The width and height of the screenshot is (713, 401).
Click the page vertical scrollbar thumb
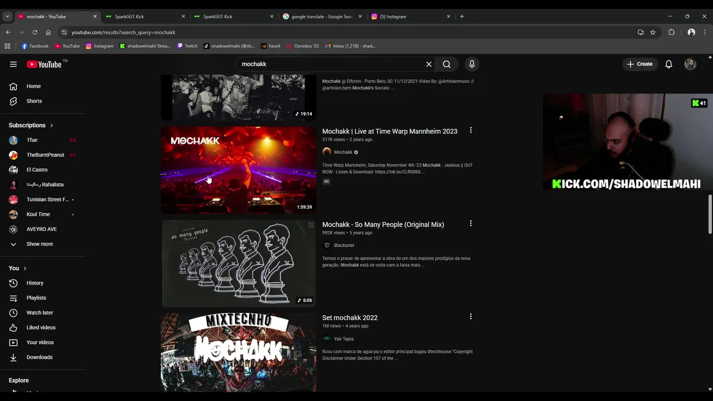coord(710,214)
